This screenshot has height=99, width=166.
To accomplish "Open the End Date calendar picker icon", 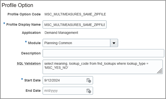I will [89, 91].
